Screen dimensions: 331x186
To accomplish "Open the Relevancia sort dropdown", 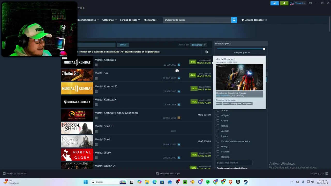I will [x=198, y=45].
